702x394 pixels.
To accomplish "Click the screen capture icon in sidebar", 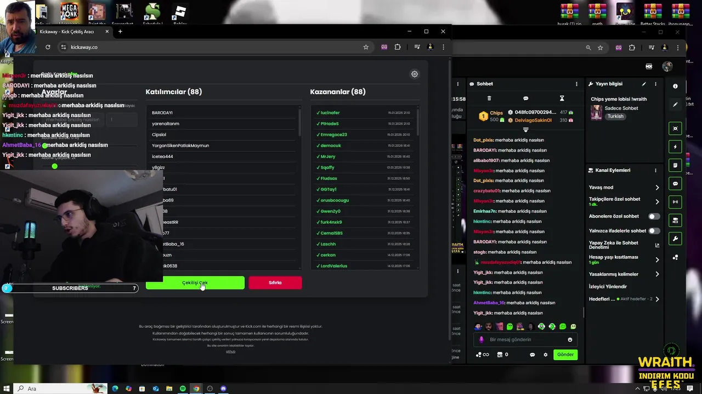I will click(675, 128).
